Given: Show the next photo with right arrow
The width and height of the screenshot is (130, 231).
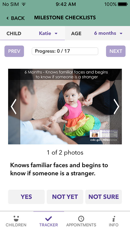Looking at the screenshot, I should click(x=116, y=107).
